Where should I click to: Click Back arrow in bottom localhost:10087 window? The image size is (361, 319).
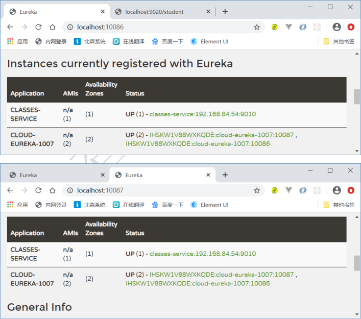[10, 190]
